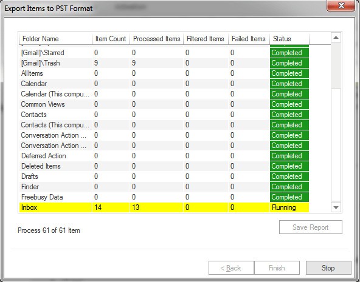
Task: Sort by Folder Name column header
Action: coord(55,39)
